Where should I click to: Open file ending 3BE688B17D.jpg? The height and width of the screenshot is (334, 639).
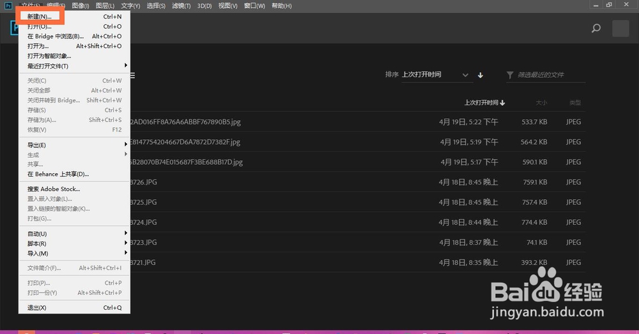[x=186, y=162]
